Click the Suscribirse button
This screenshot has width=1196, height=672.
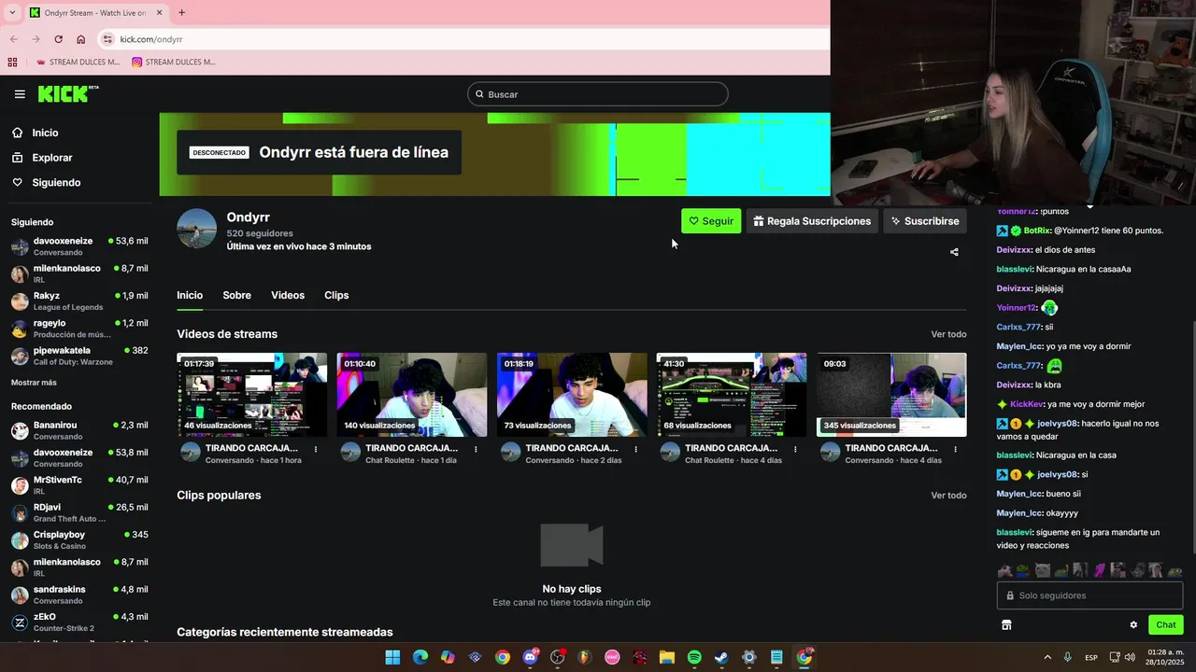click(x=925, y=221)
